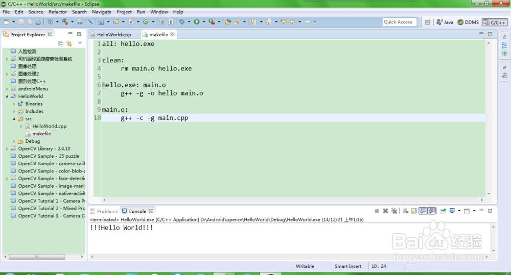Image resolution: width=511 pixels, height=275 pixels.
Task: Click the Previous Annotation icon
Action: [x=268, y=22]
